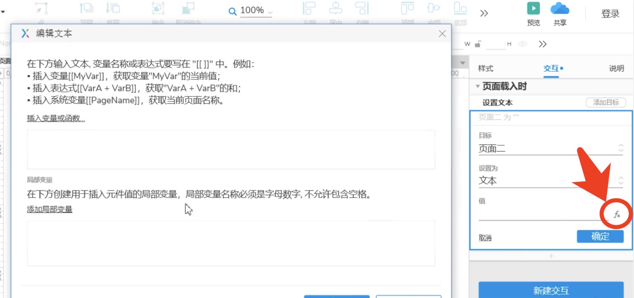Click the local variables list area
634x298 pixels.
[x=231, y=243]
